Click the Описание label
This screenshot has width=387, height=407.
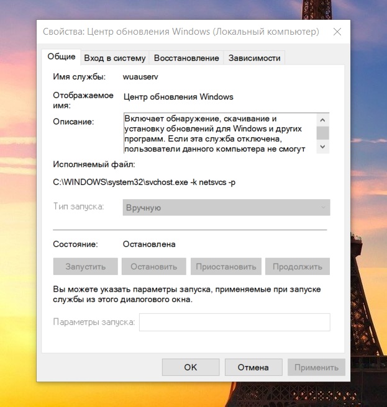point(73,122)
